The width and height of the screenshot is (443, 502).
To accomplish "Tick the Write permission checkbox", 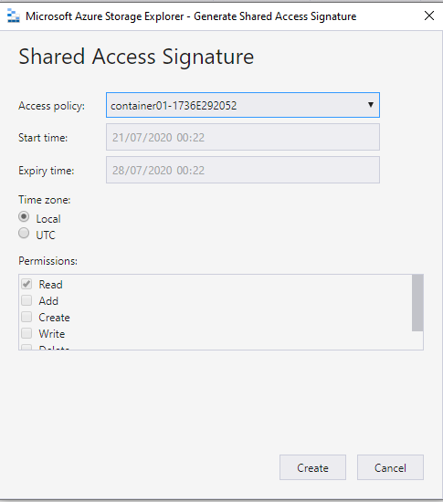I will [x=26, y=333].
